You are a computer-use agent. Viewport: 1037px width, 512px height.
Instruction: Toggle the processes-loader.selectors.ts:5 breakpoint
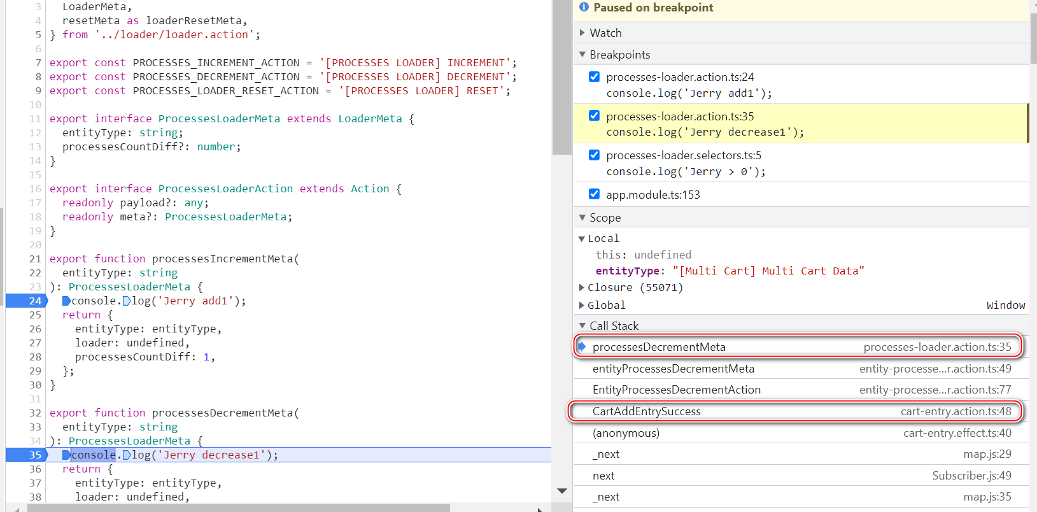pos(594,155)
